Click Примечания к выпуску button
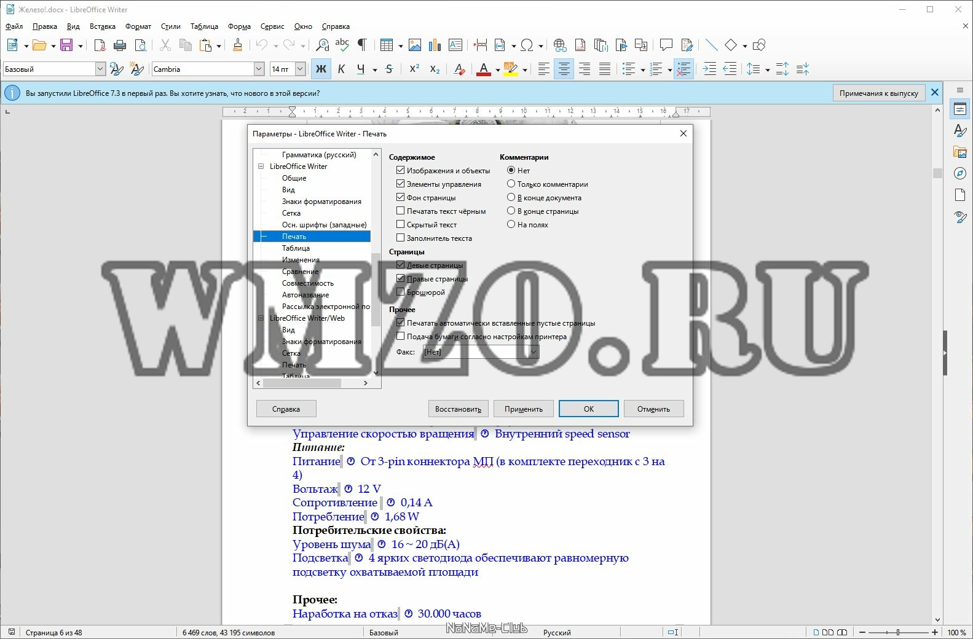Viewport: 973px width, 639px height. pyautogui.click(x=879, y=93)
